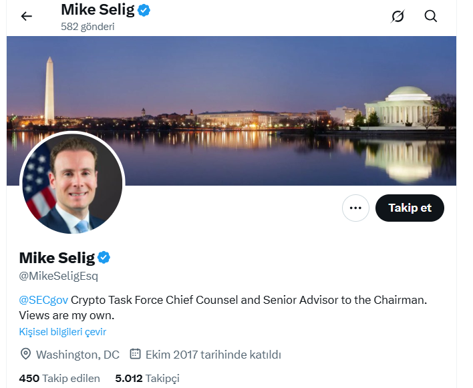This screenshot has height=388, width=473.
Task: Open the 450 Takip edilen list
Action: click(59, 379)
